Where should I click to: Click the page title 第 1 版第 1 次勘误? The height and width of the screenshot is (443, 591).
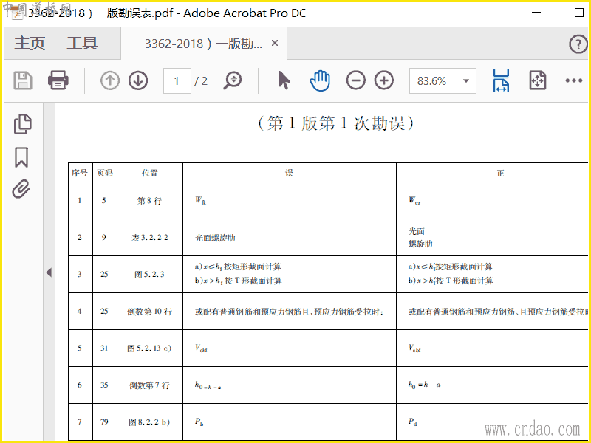point(335,123)
